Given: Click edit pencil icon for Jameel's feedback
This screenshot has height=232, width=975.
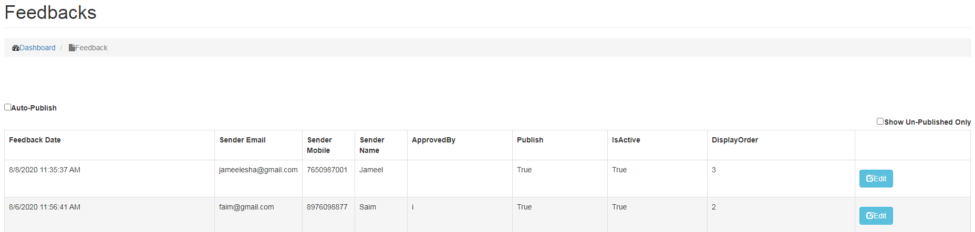Looking at the screenshot, I should point(869,179).
